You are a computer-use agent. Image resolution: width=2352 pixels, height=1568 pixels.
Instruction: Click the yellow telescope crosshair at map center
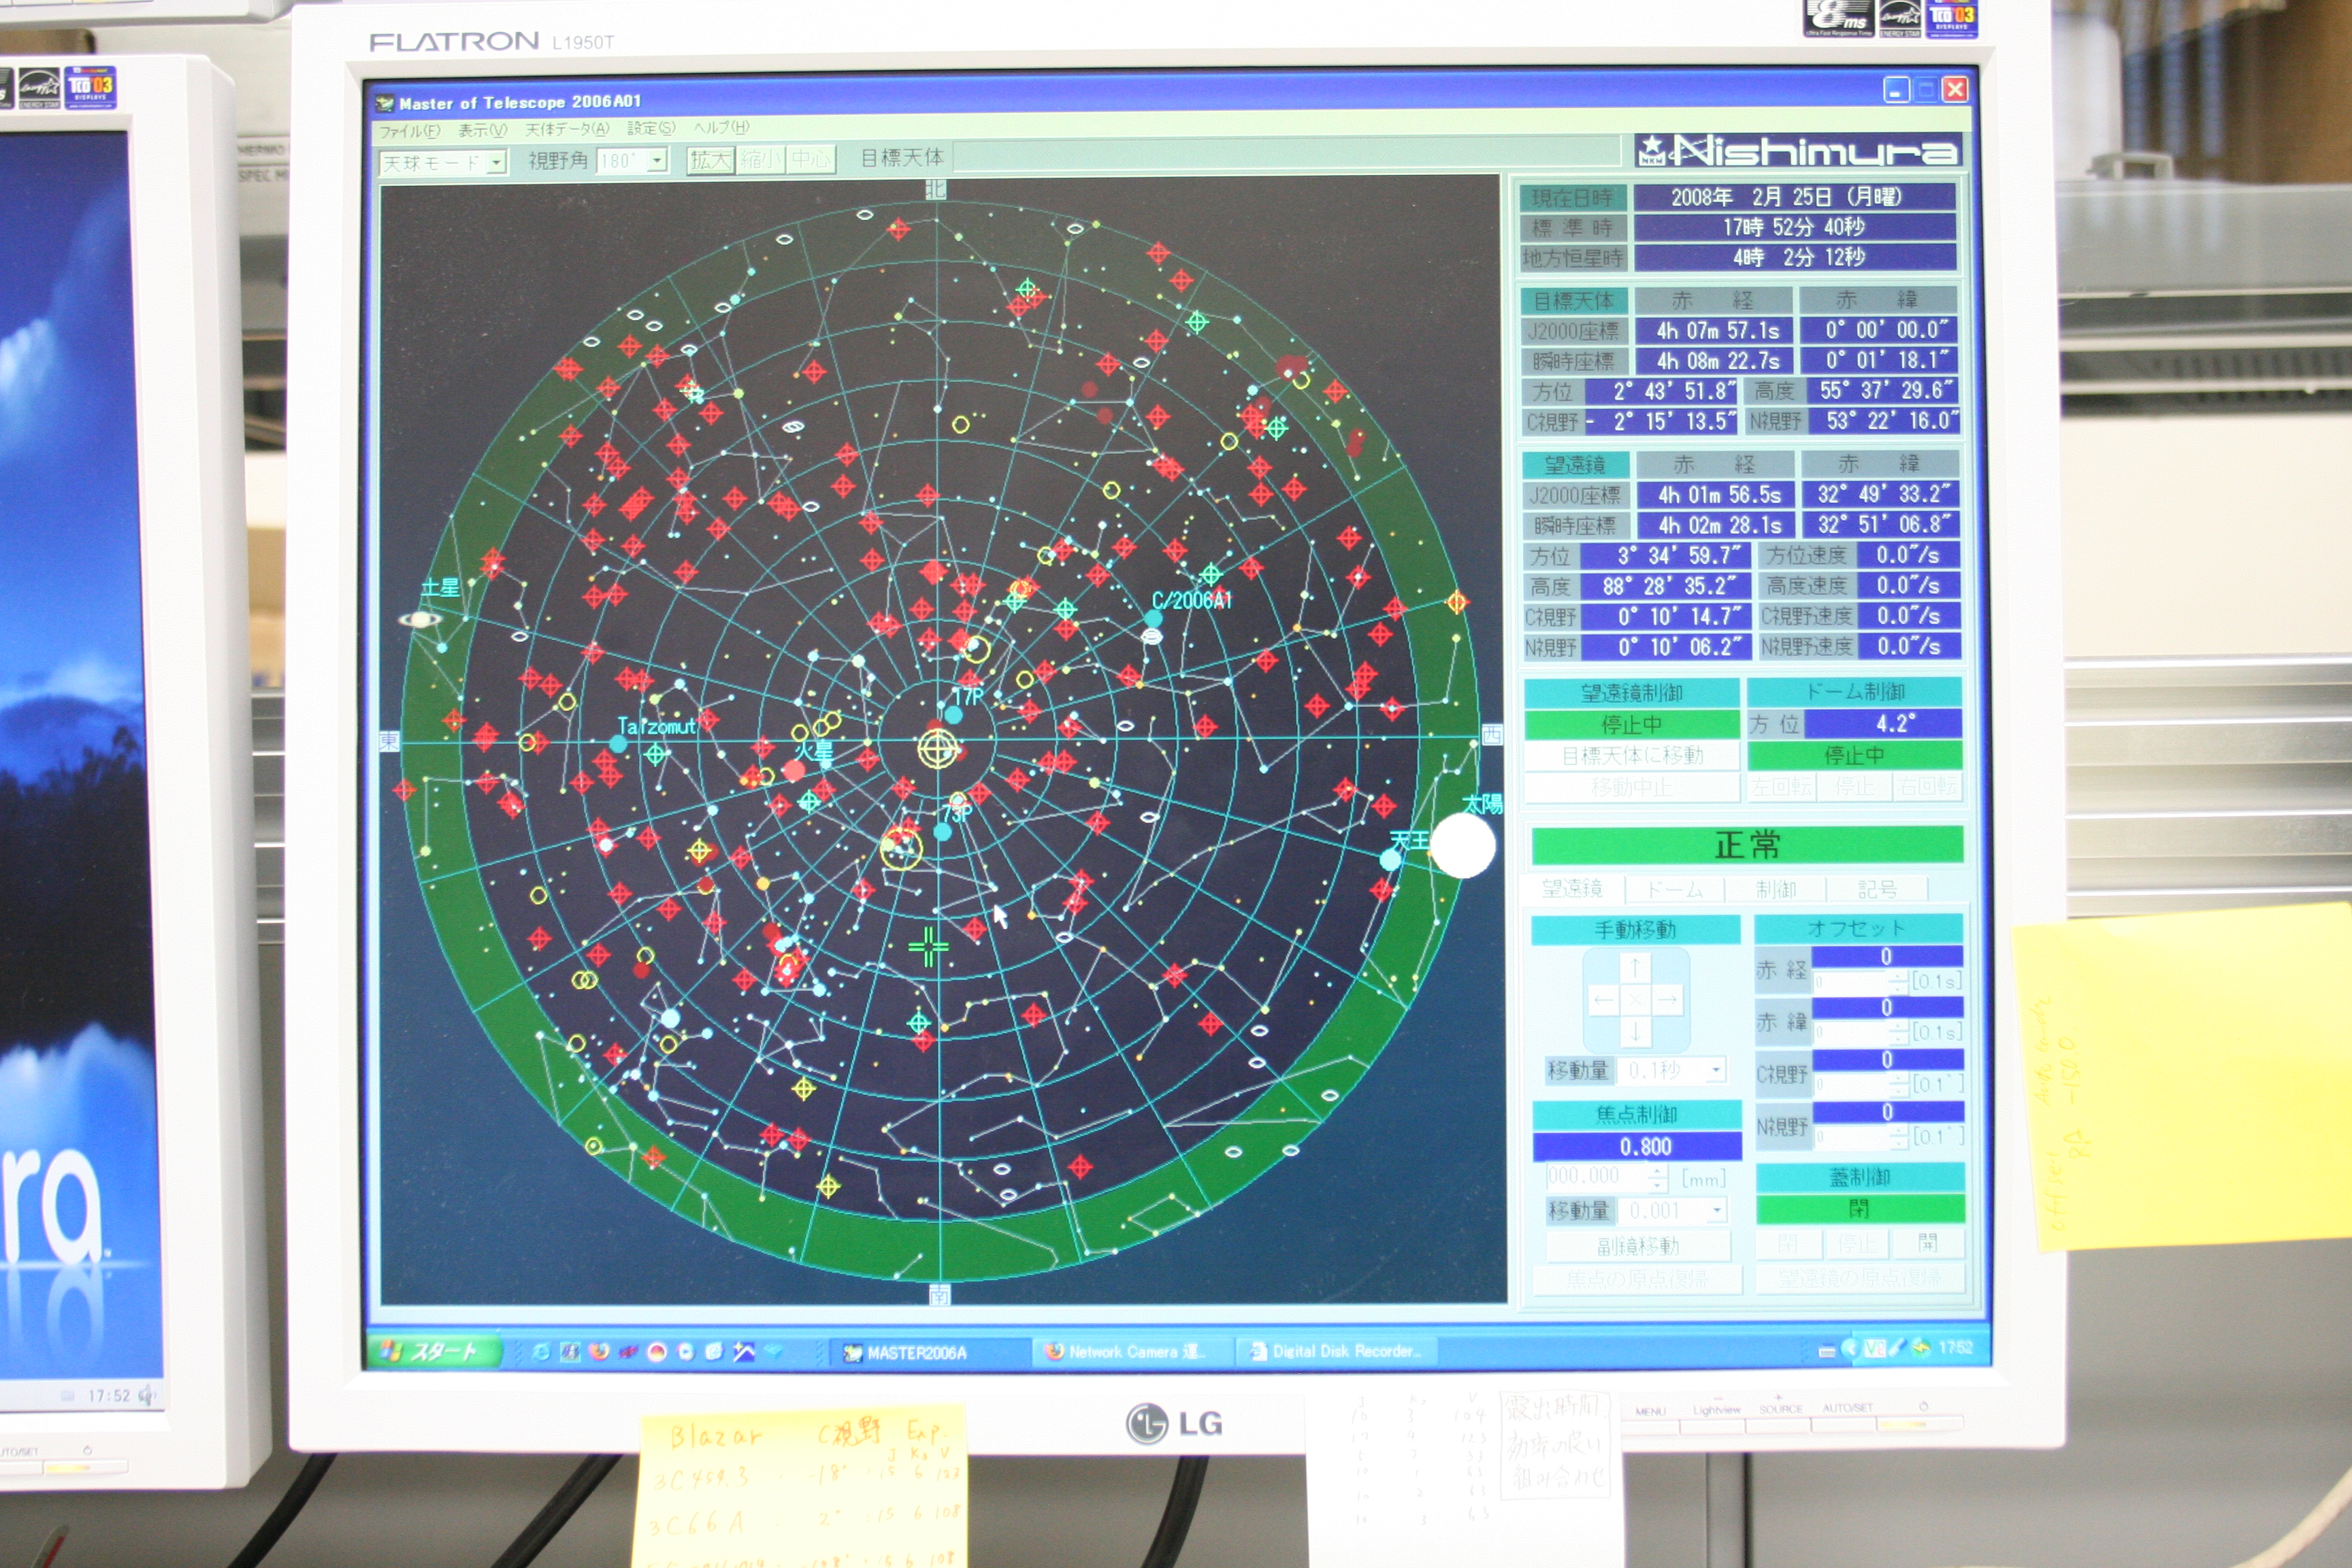click(938, 749)
